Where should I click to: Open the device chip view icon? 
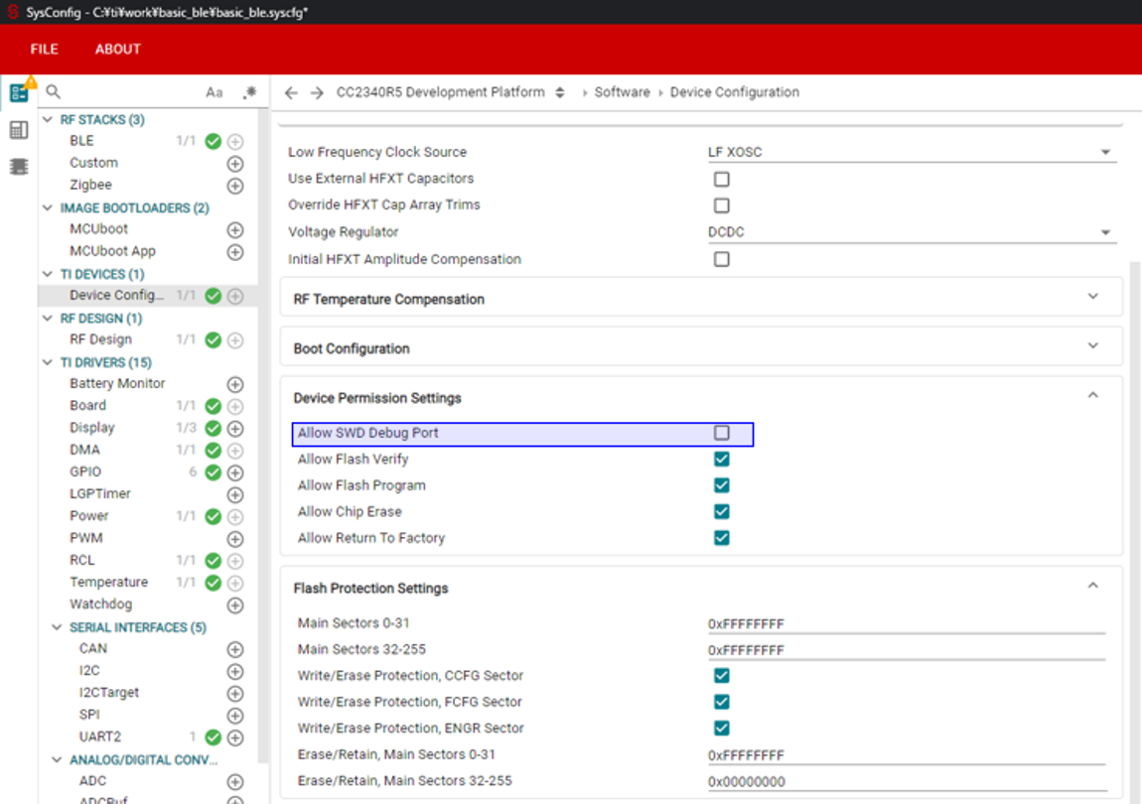[19, 167]
